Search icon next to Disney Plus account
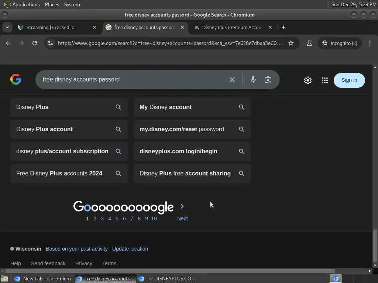Image resolution: width=378 pixels, height=283 pixels. (118, 129)
